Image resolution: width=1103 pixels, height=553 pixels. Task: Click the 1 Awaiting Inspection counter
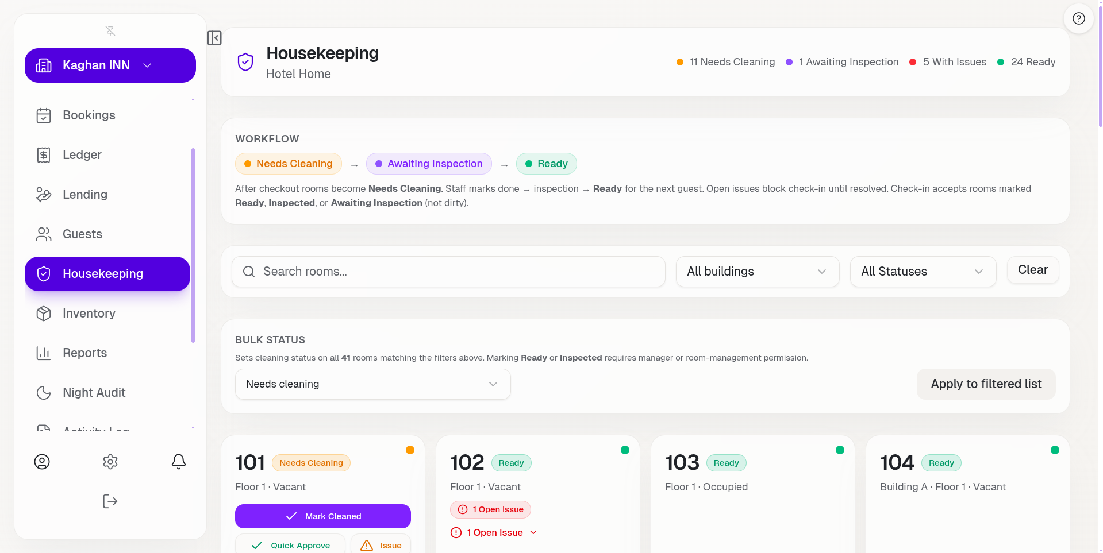(x=842, y=62)
